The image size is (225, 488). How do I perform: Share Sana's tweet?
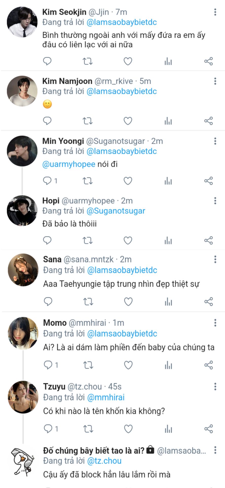point(209,302)
